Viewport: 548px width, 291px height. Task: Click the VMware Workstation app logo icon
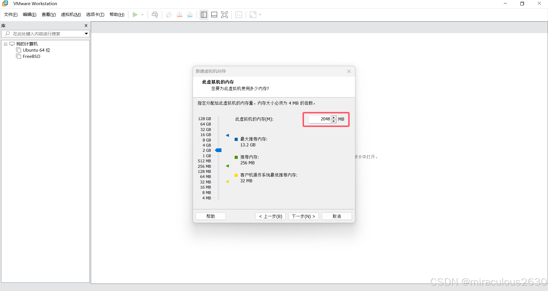click(5, 3)
